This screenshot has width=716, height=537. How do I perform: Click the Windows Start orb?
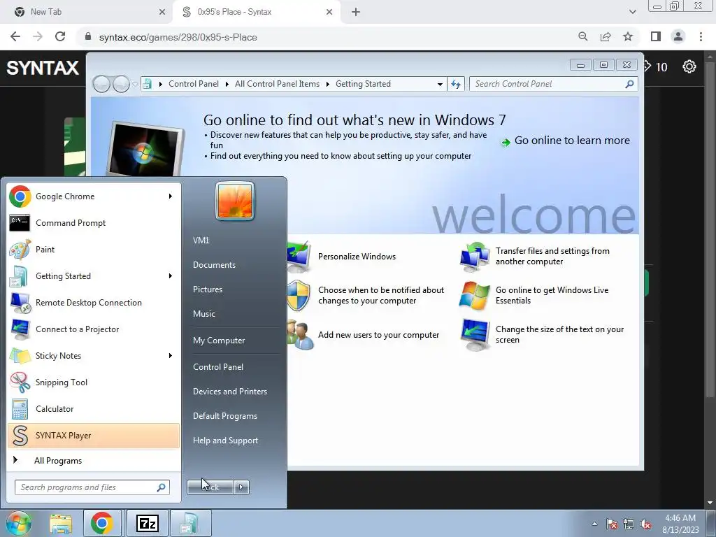pyautogui.click(x=18, y=523)
